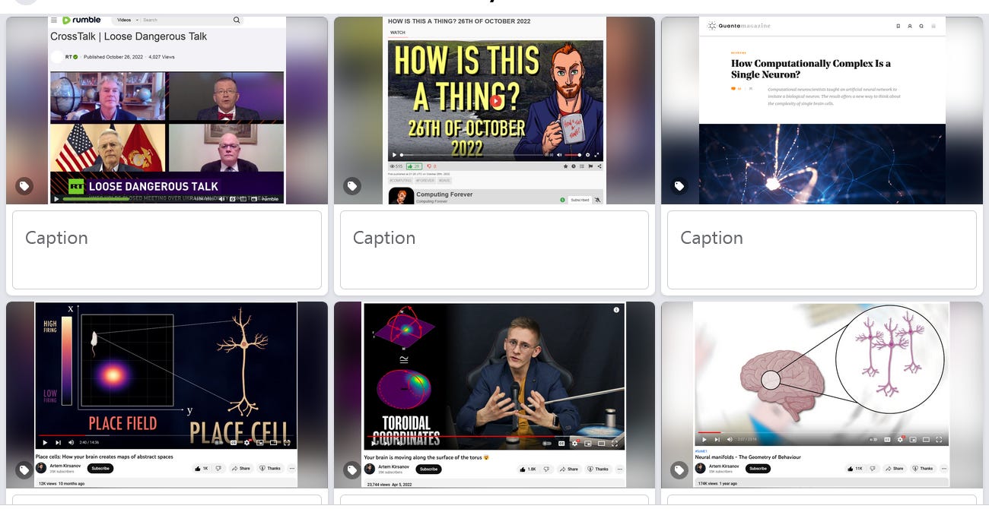
Task: Select the Toroidal Coordinates video thumbnail
Action: (494, 395)
